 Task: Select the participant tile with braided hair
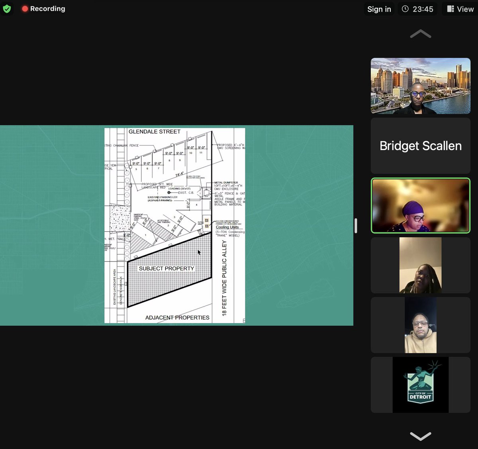[x=421, y=265]
